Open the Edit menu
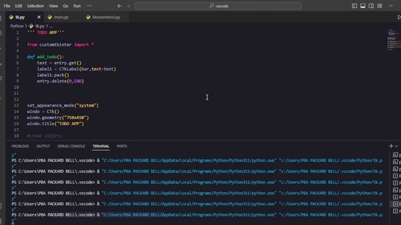 [x=18, y=6]
